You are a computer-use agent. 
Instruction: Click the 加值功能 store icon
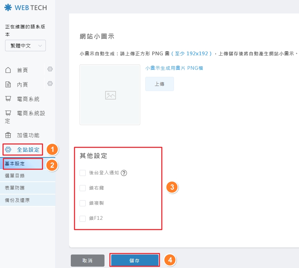(8, 135)
